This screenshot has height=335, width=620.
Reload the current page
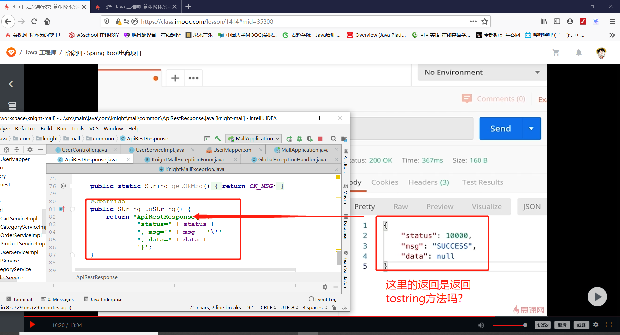[34, 21]
